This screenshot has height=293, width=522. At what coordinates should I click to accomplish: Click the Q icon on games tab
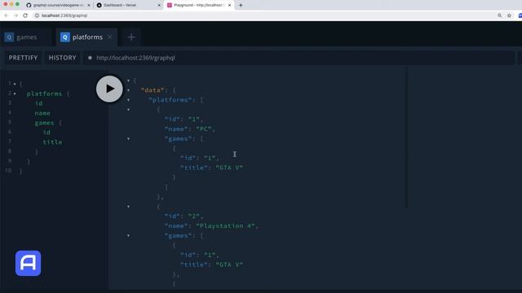[x=9, y=37]
